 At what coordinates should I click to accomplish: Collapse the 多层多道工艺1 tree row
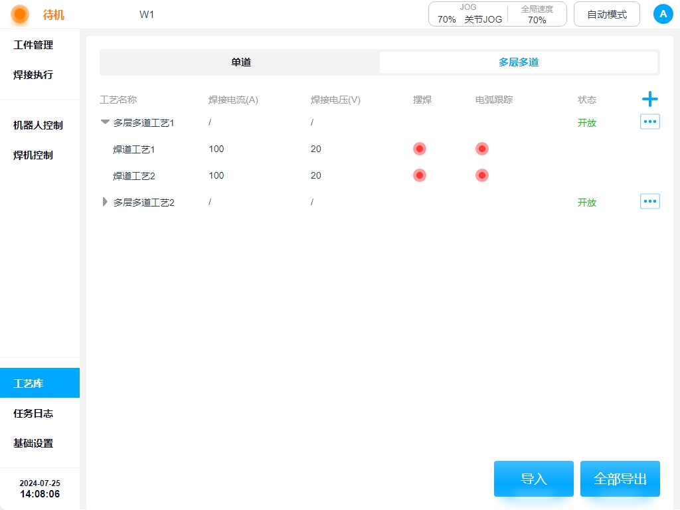point(105,122)
